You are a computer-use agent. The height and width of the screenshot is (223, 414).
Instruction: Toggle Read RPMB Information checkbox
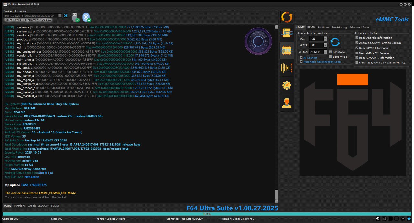pos(357,48)
